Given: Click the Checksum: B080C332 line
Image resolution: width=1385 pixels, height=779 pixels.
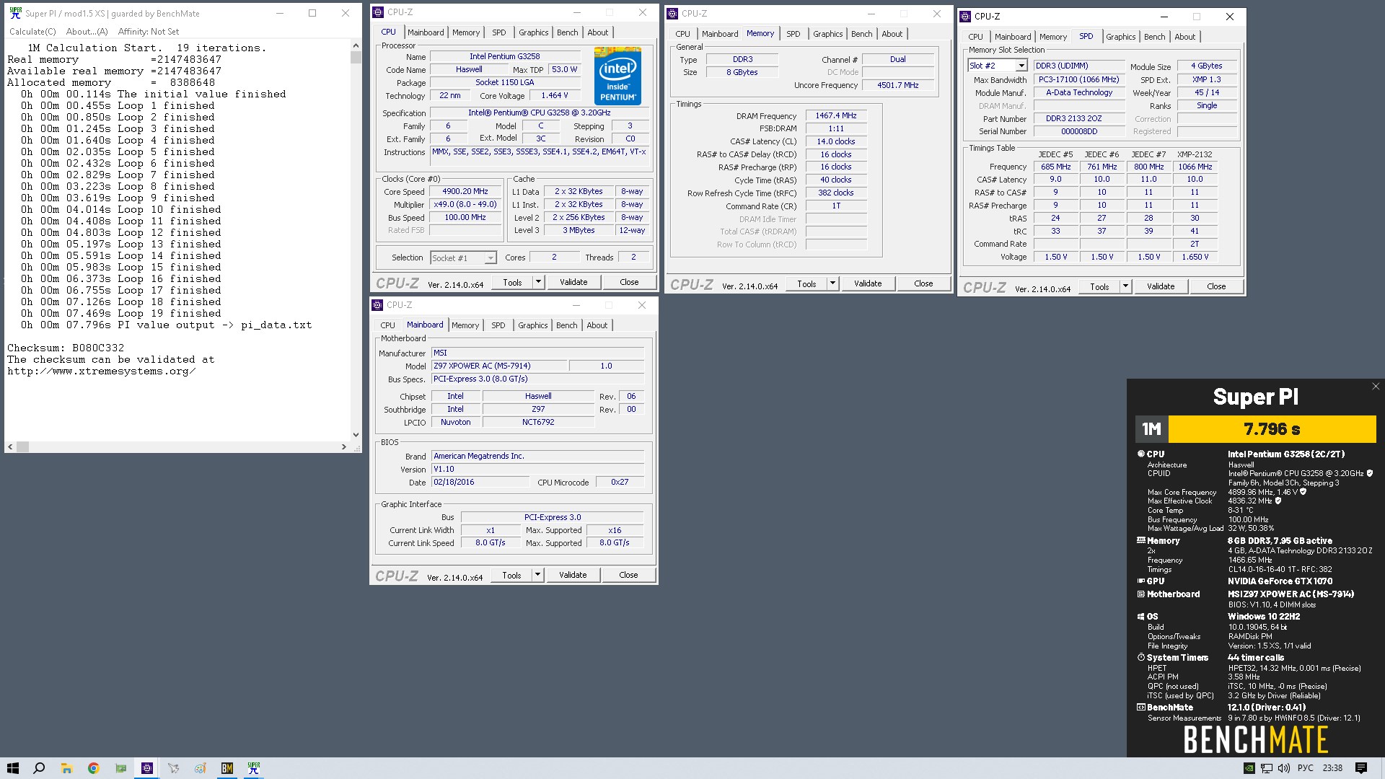Looking at the screenshot, I should click(x=66, y=348).
